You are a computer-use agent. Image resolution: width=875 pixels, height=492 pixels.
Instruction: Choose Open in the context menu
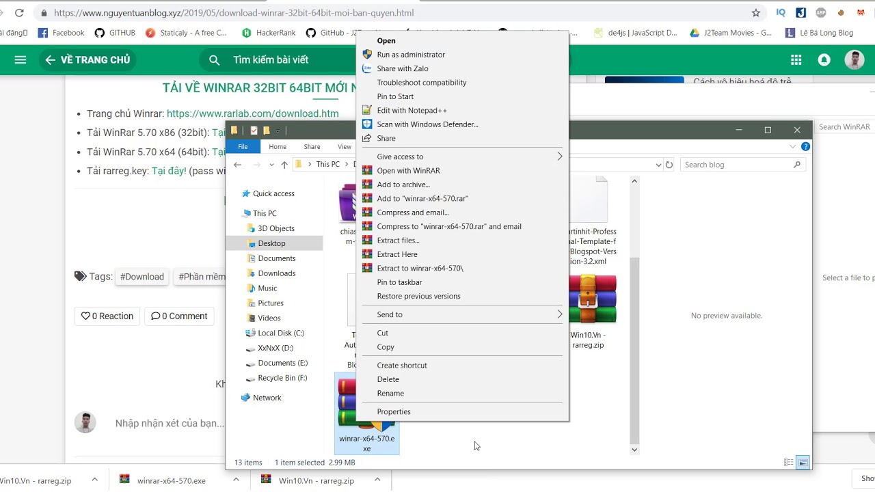(x=386, y=41)
